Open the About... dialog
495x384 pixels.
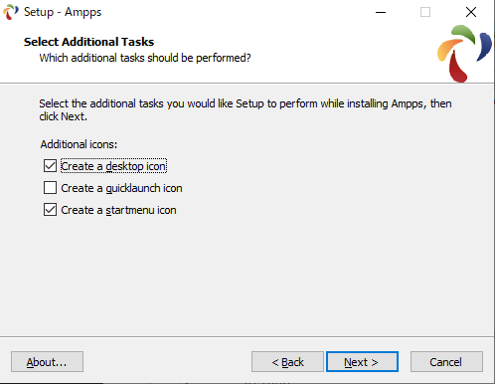(47, 362)
